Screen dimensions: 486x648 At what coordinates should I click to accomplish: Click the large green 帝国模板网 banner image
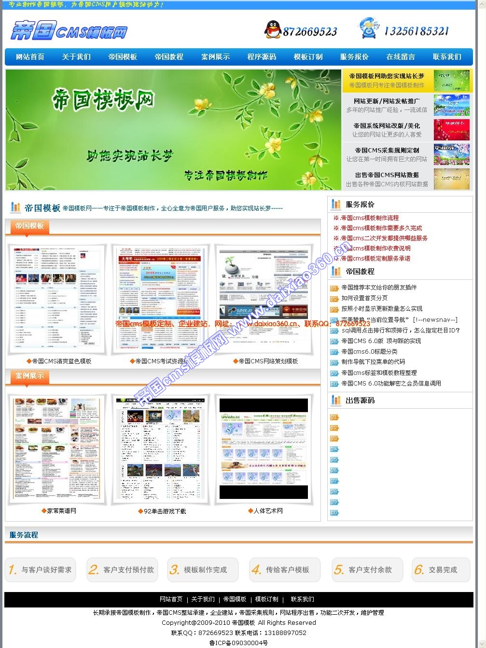(173, 130)
